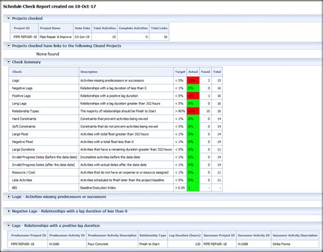323x252 pixels.
Task: Select the Negative Float check row
Action: point(116,142)
